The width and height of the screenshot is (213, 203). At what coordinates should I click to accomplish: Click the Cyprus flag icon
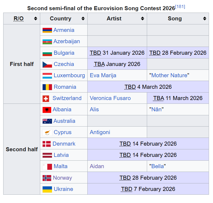[47, 132]
